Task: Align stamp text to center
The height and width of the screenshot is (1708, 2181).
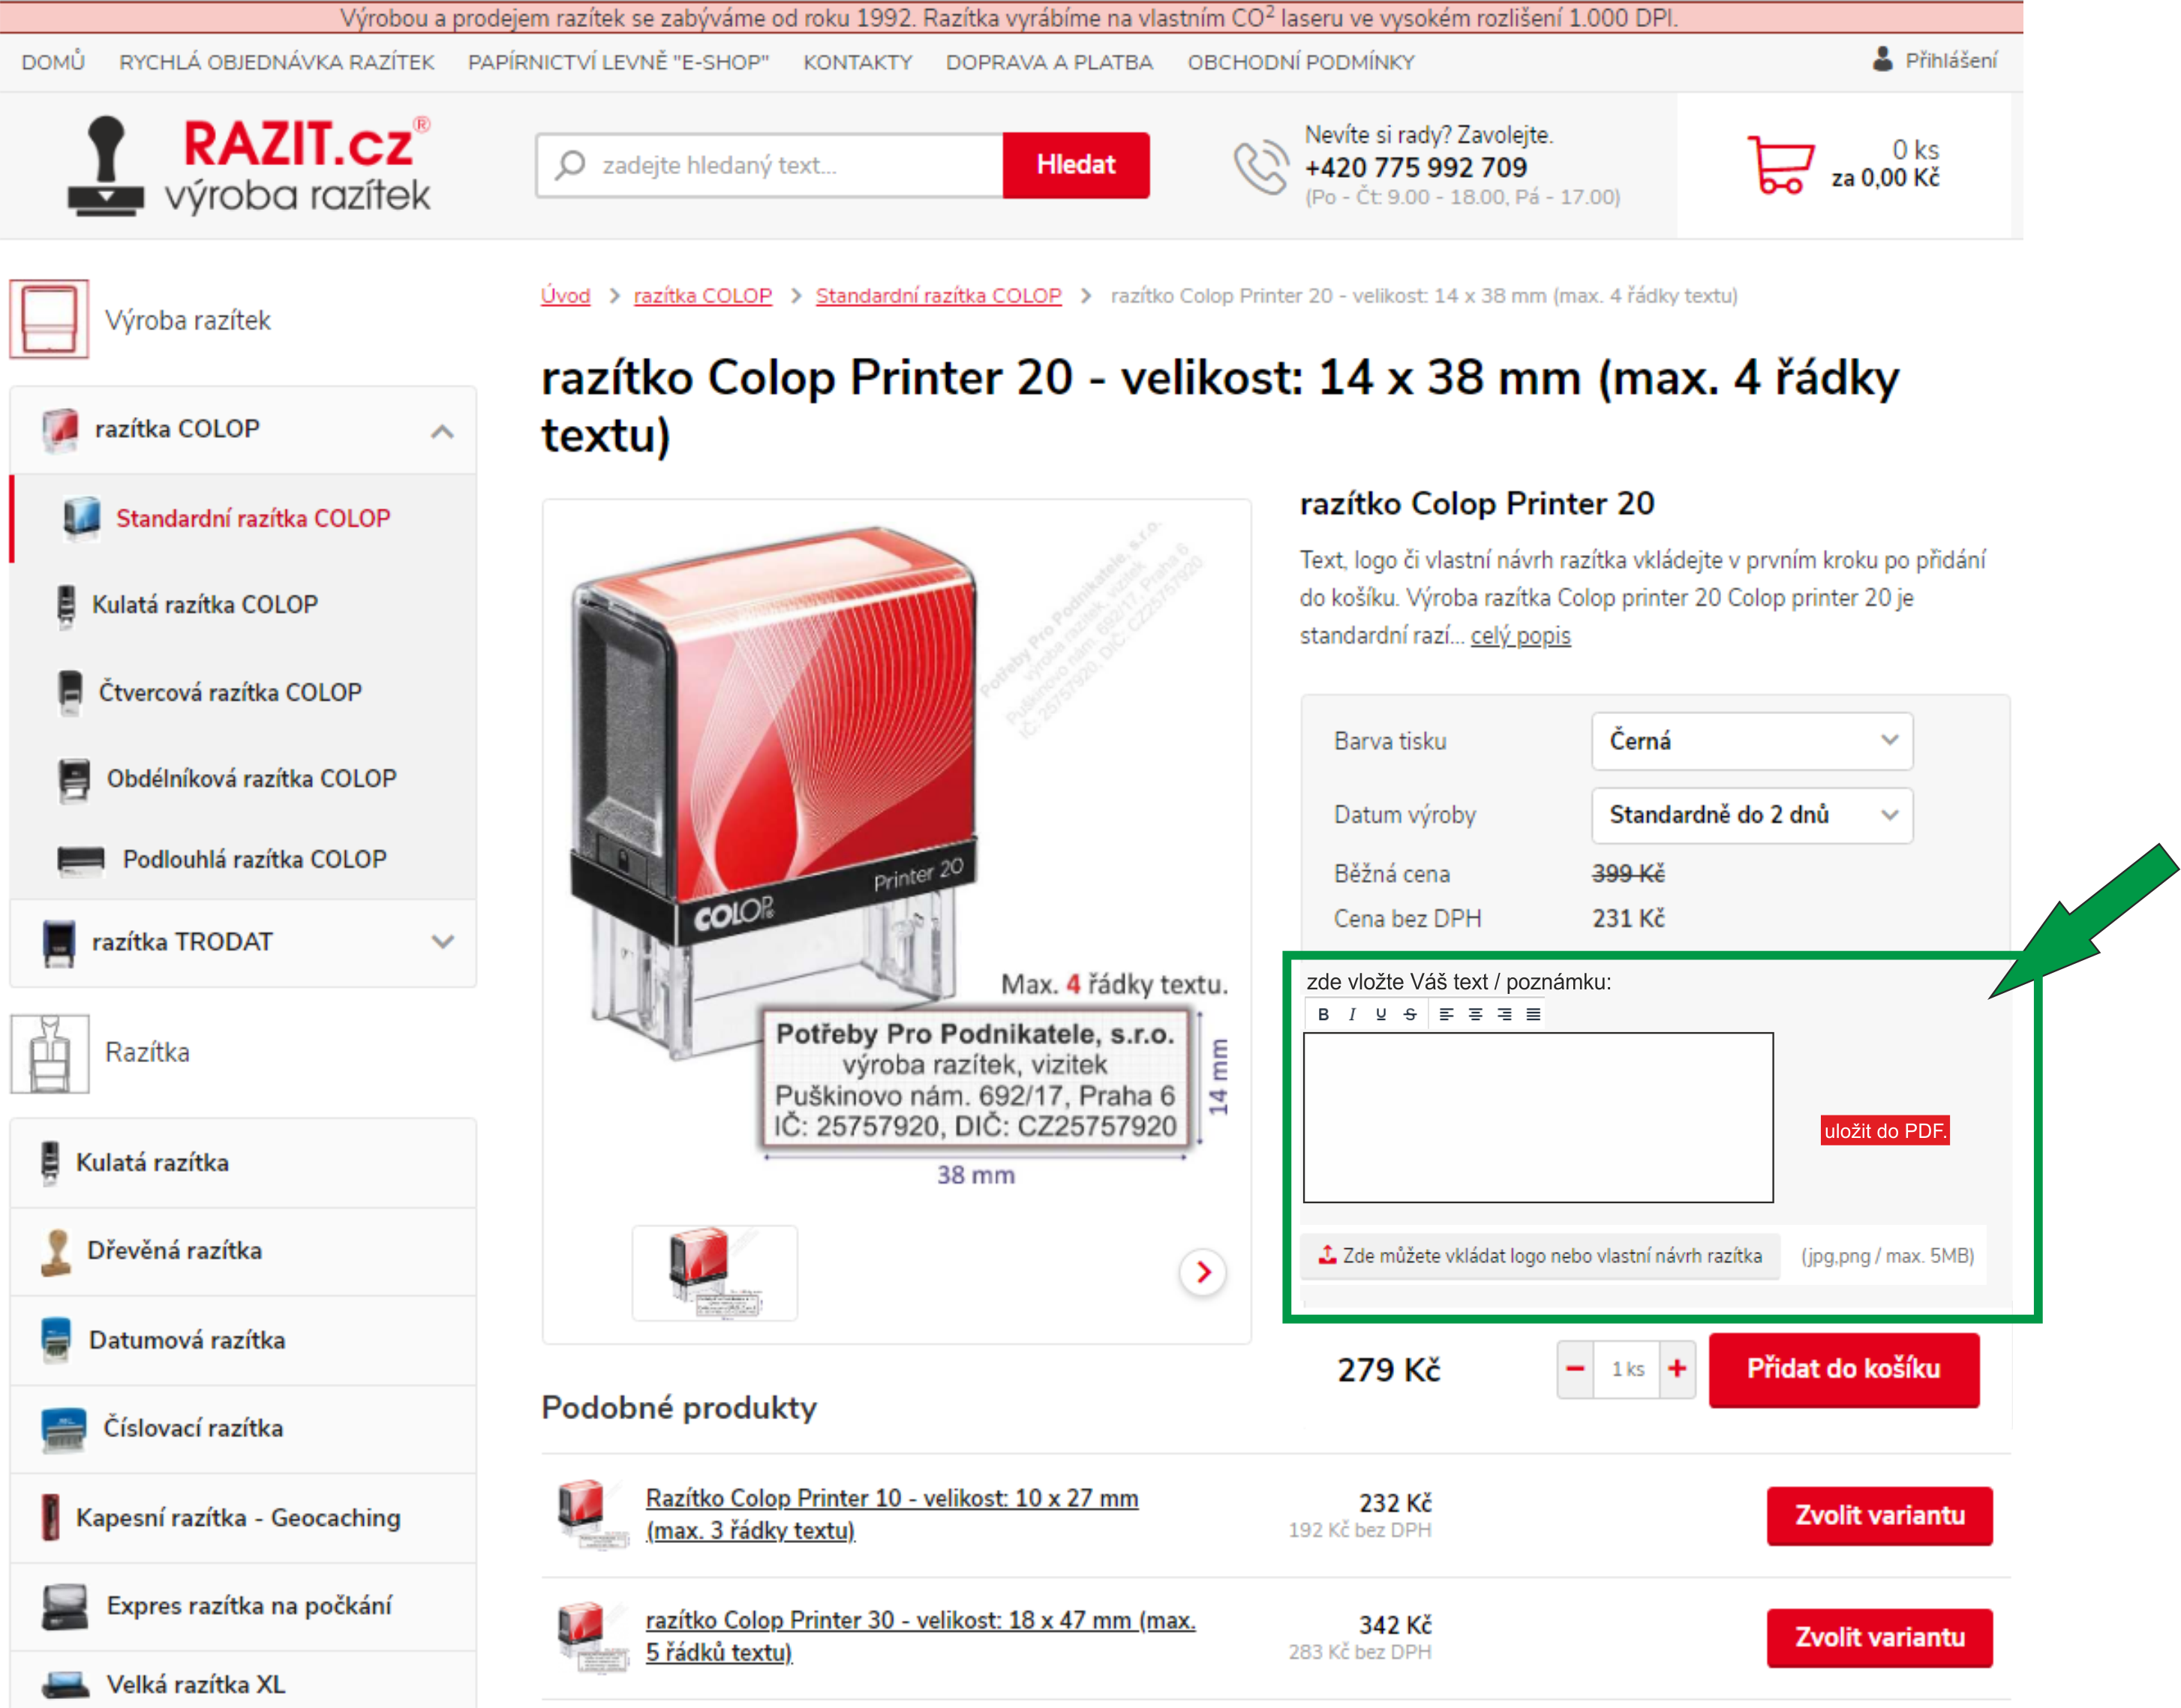Action: (1475, 1014)
